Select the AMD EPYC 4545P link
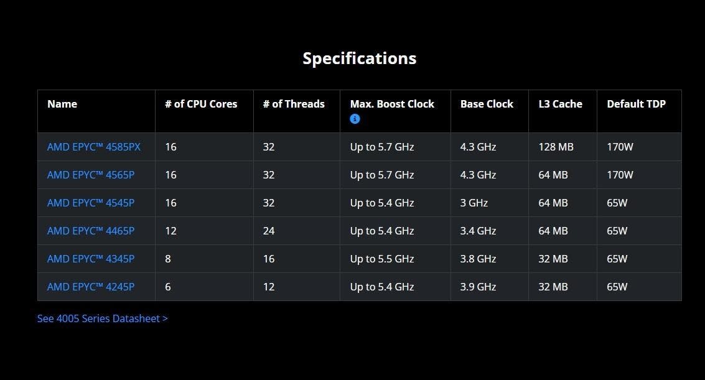 coord(91,203)
